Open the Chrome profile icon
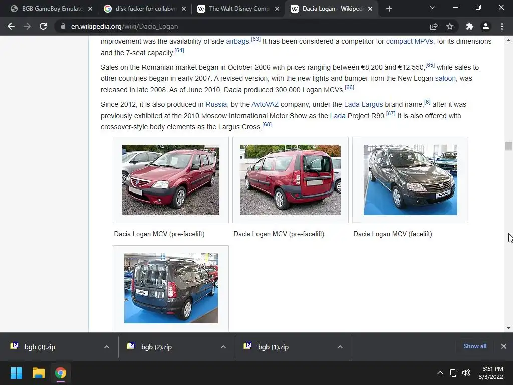Viewport: 513px width, 385px height. click(x=486, y=26)
